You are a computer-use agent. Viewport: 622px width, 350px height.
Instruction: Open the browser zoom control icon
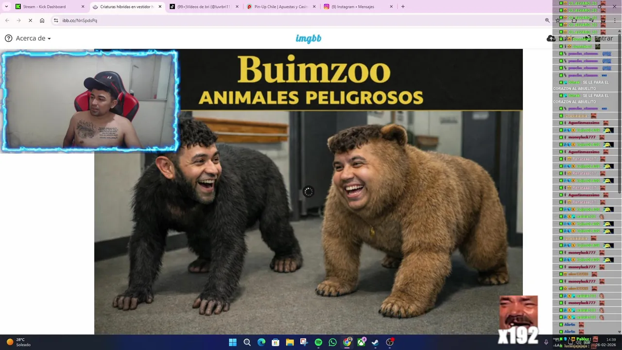click(547, 20)
